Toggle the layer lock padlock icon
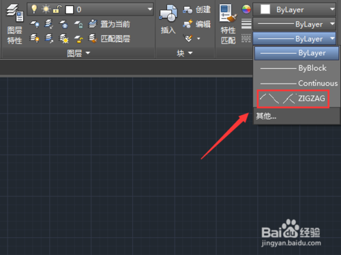The image size is (341, 255). 57,10
